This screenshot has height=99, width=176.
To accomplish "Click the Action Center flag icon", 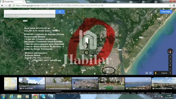I will pyautogui.click(x=156, y=96).
